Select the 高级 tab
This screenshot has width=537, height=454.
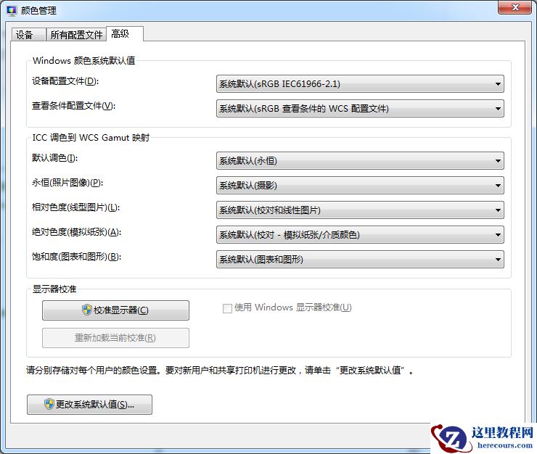[x=125, y=33]
